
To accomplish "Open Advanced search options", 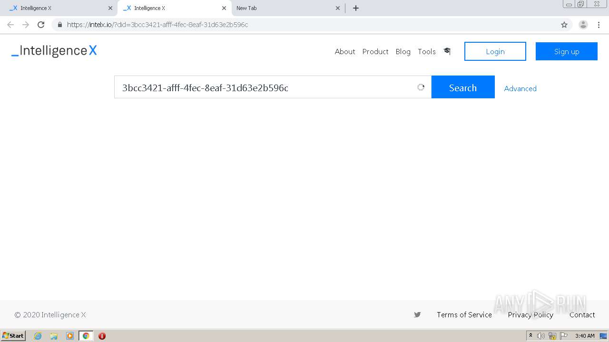I will coord(521,88).
